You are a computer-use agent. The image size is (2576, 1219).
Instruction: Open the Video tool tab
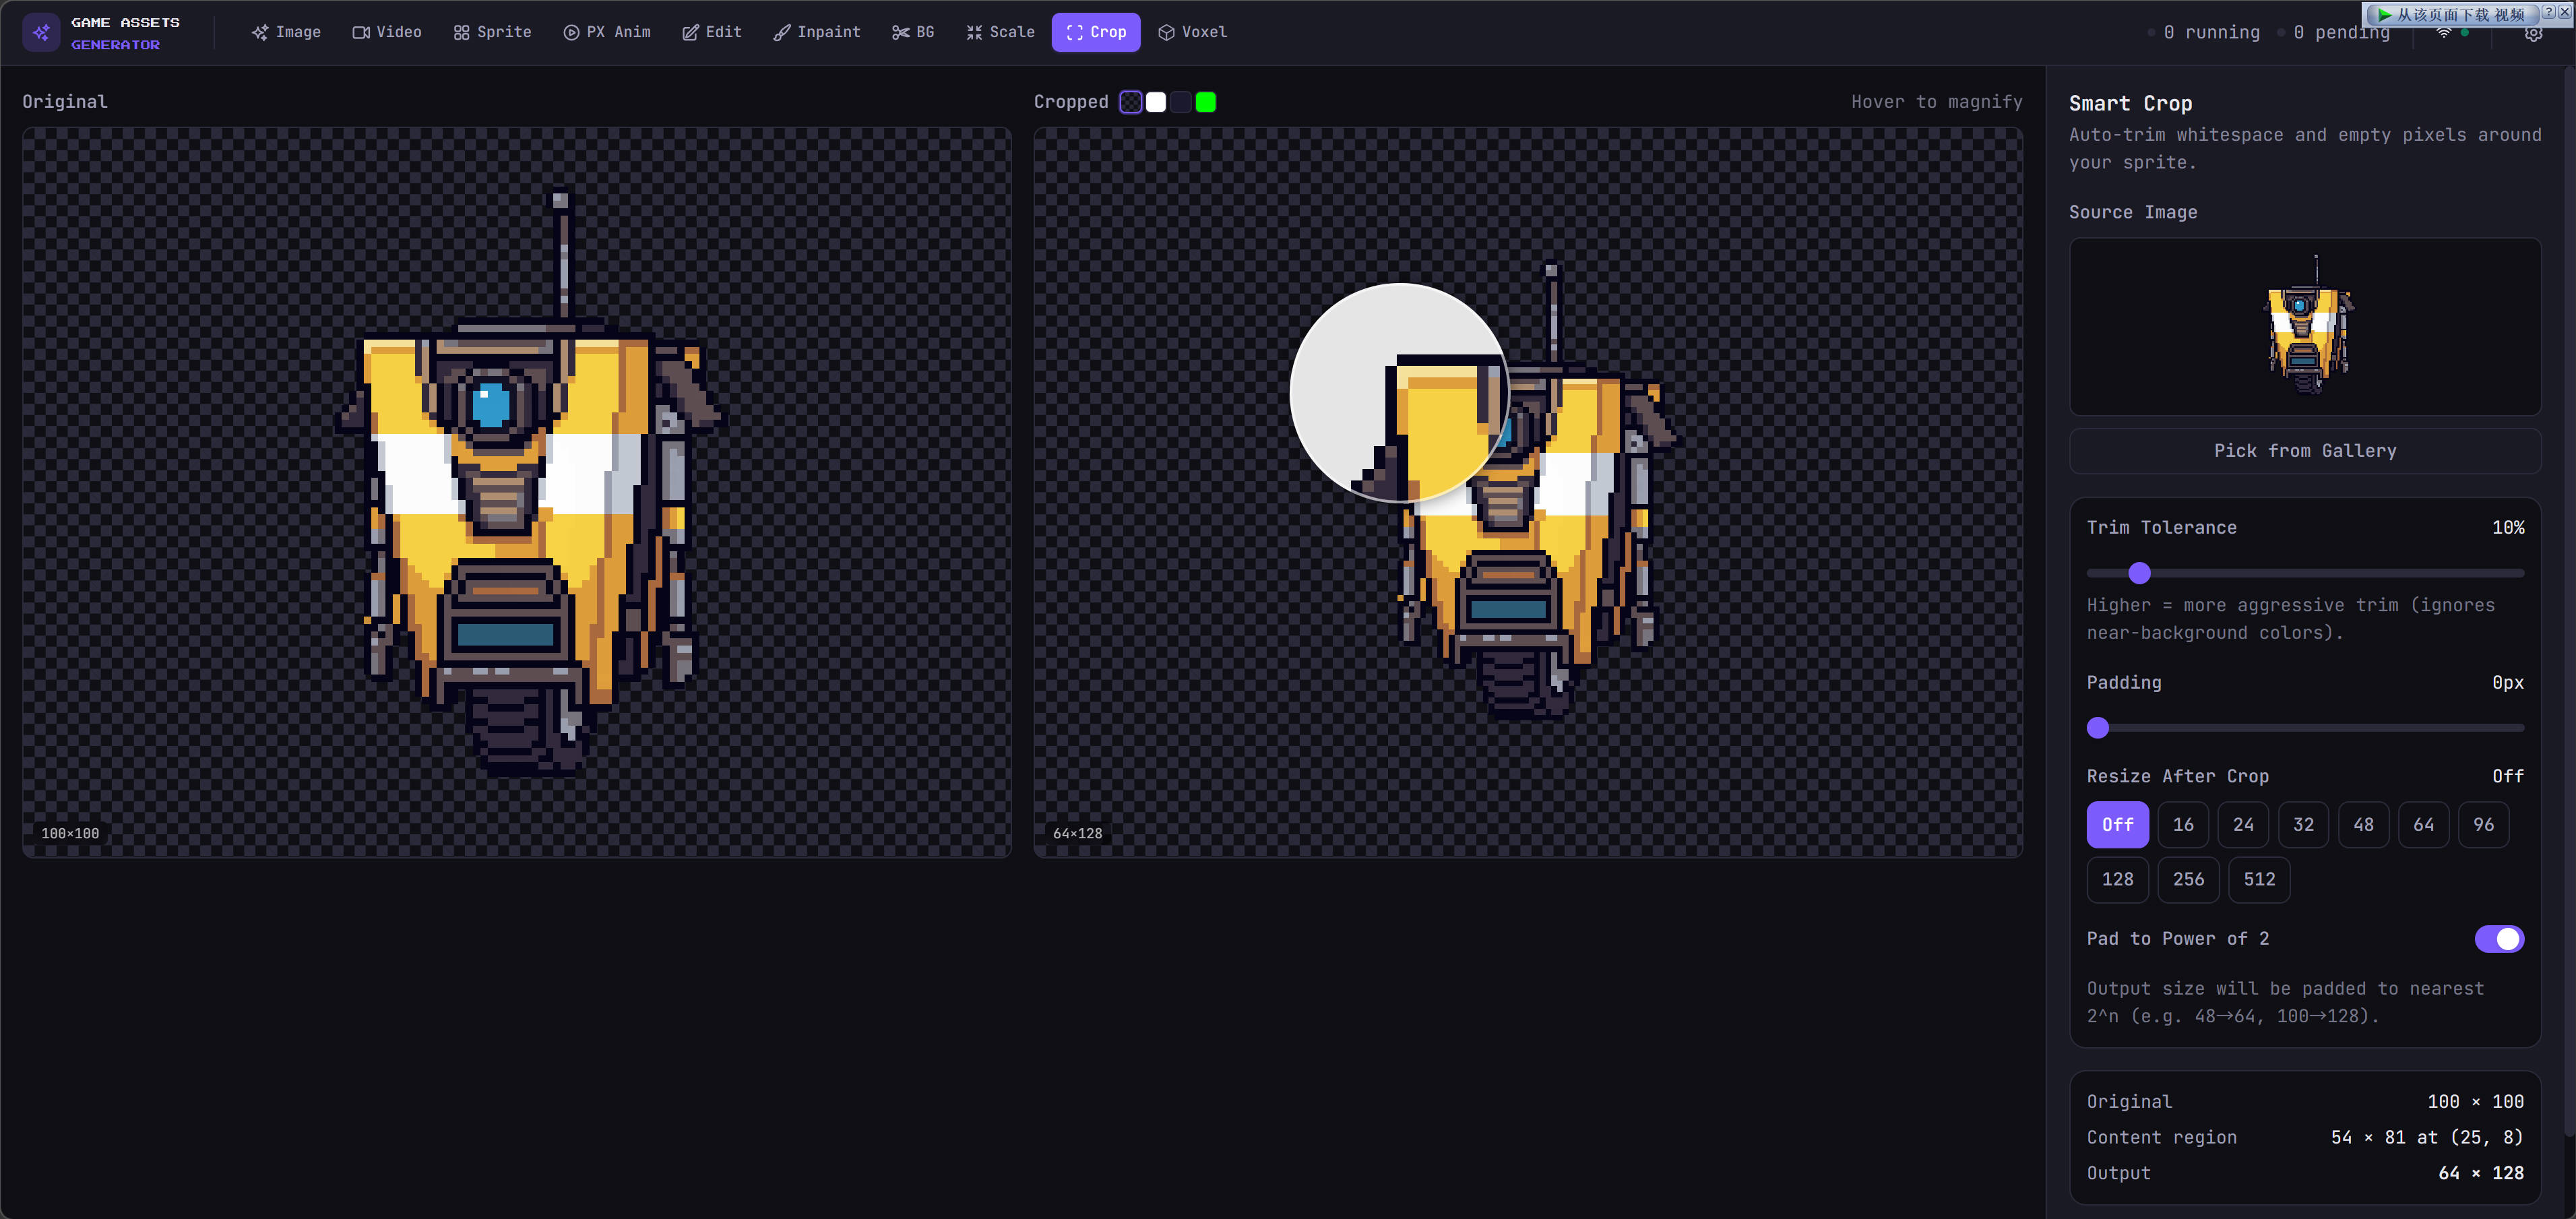(387, 32)
